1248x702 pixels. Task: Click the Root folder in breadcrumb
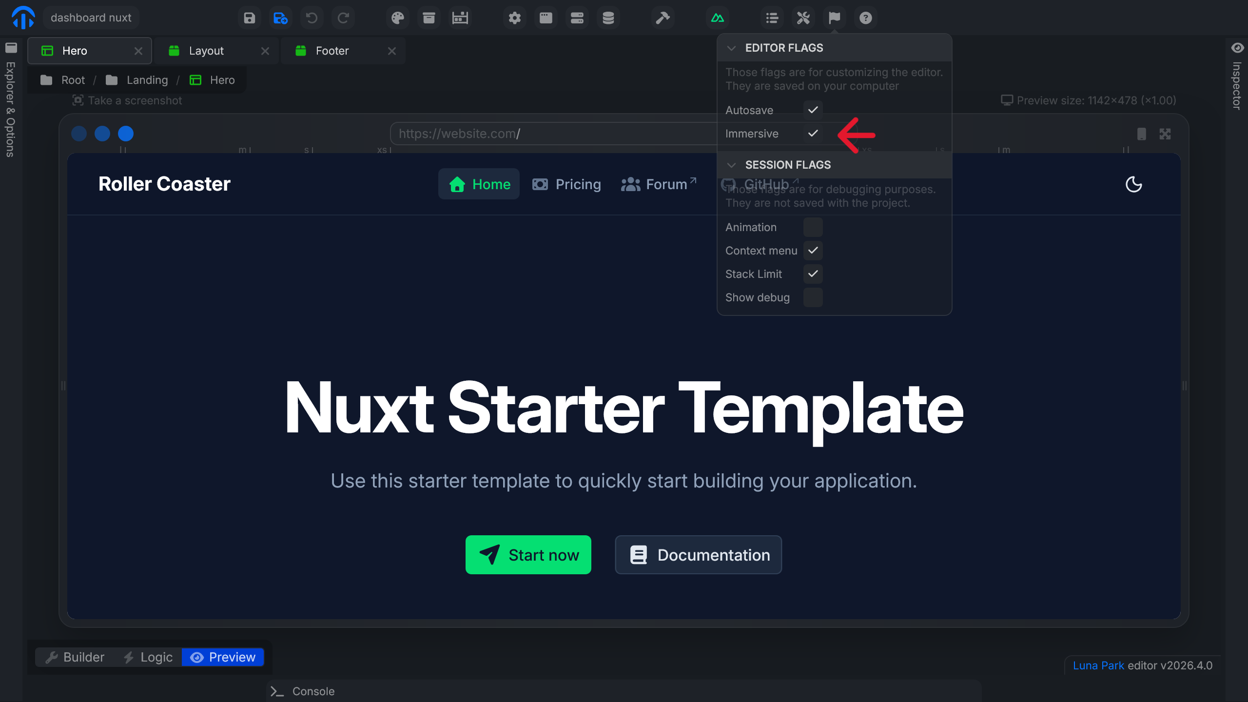tap(62, 80)
